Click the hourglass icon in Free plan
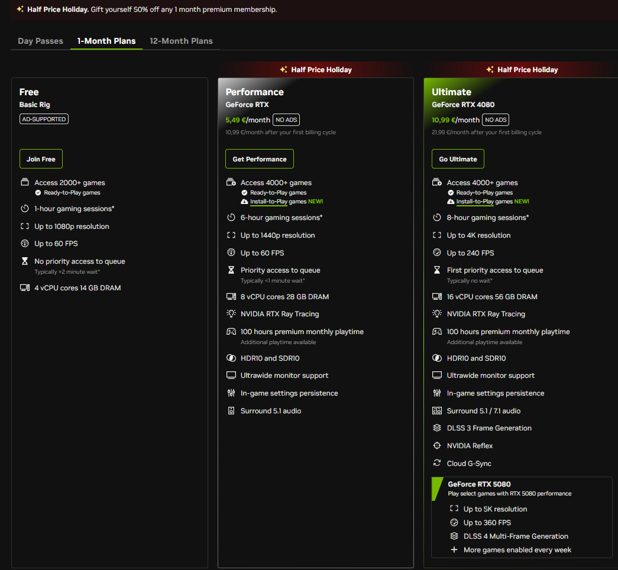This screenshot has height=570, width=618. pos(25,261)
